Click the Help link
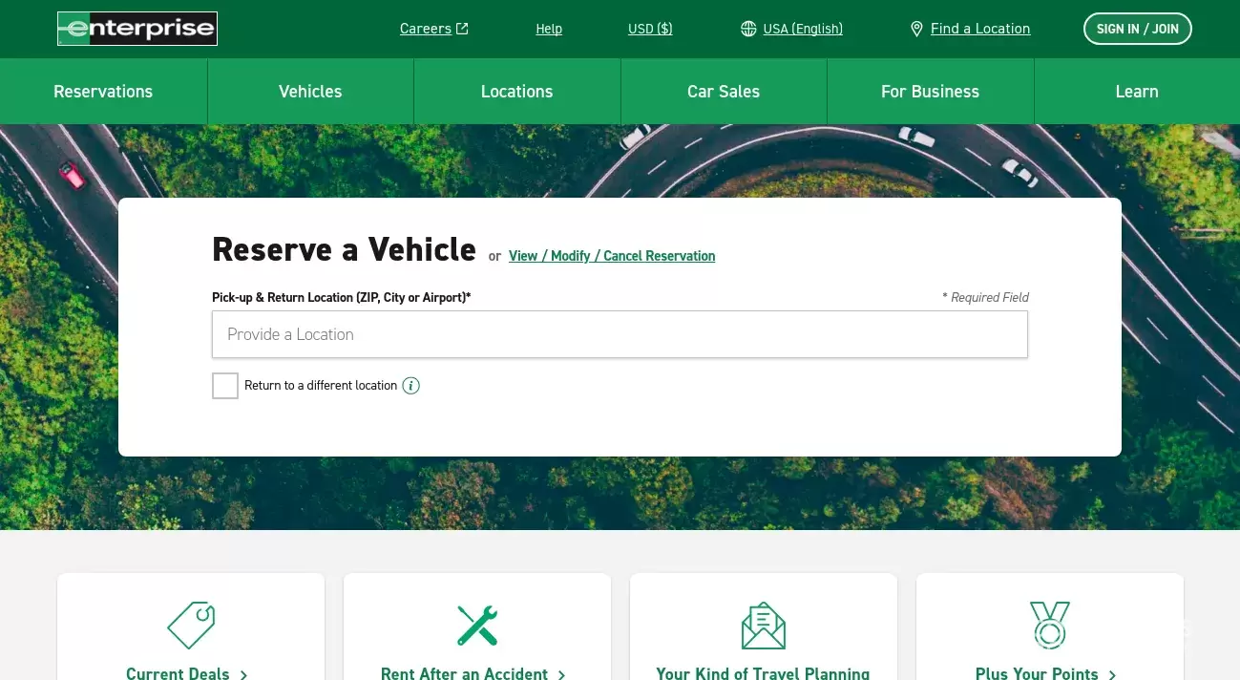 pos(549,29)
